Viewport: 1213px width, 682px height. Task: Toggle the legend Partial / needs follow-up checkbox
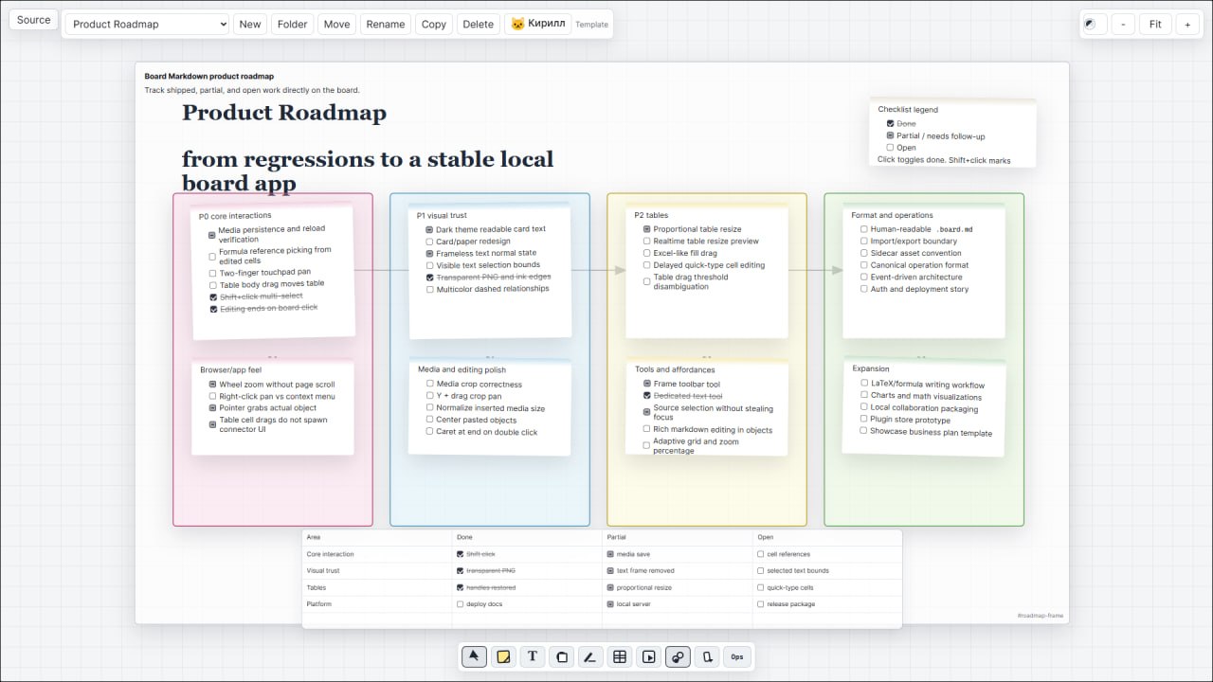click(x=890, y=135)
